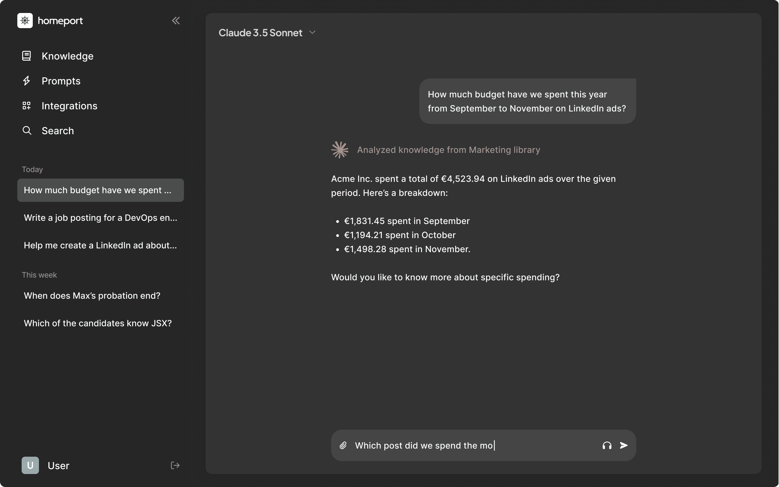Open the Integrations menu item
Image resolution: width=779 pixels, height=487 pixels.
(x=69, y=106)
